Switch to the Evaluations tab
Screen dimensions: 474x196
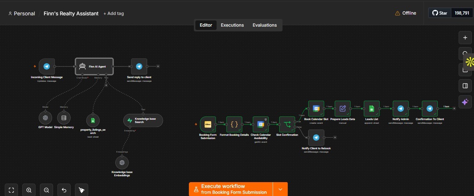coord(265,25)
